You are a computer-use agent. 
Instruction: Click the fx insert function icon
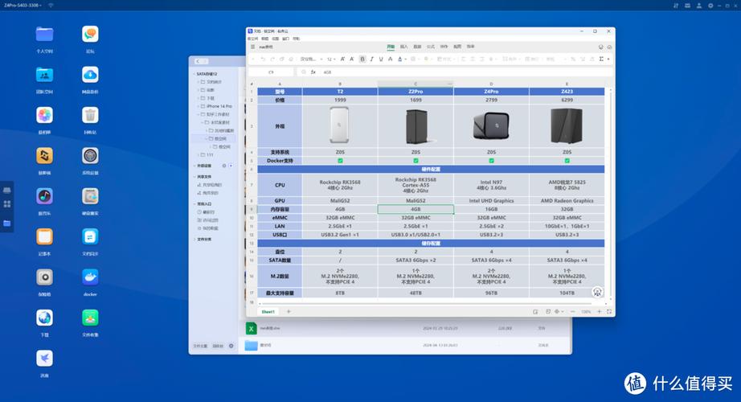point(313,72)
